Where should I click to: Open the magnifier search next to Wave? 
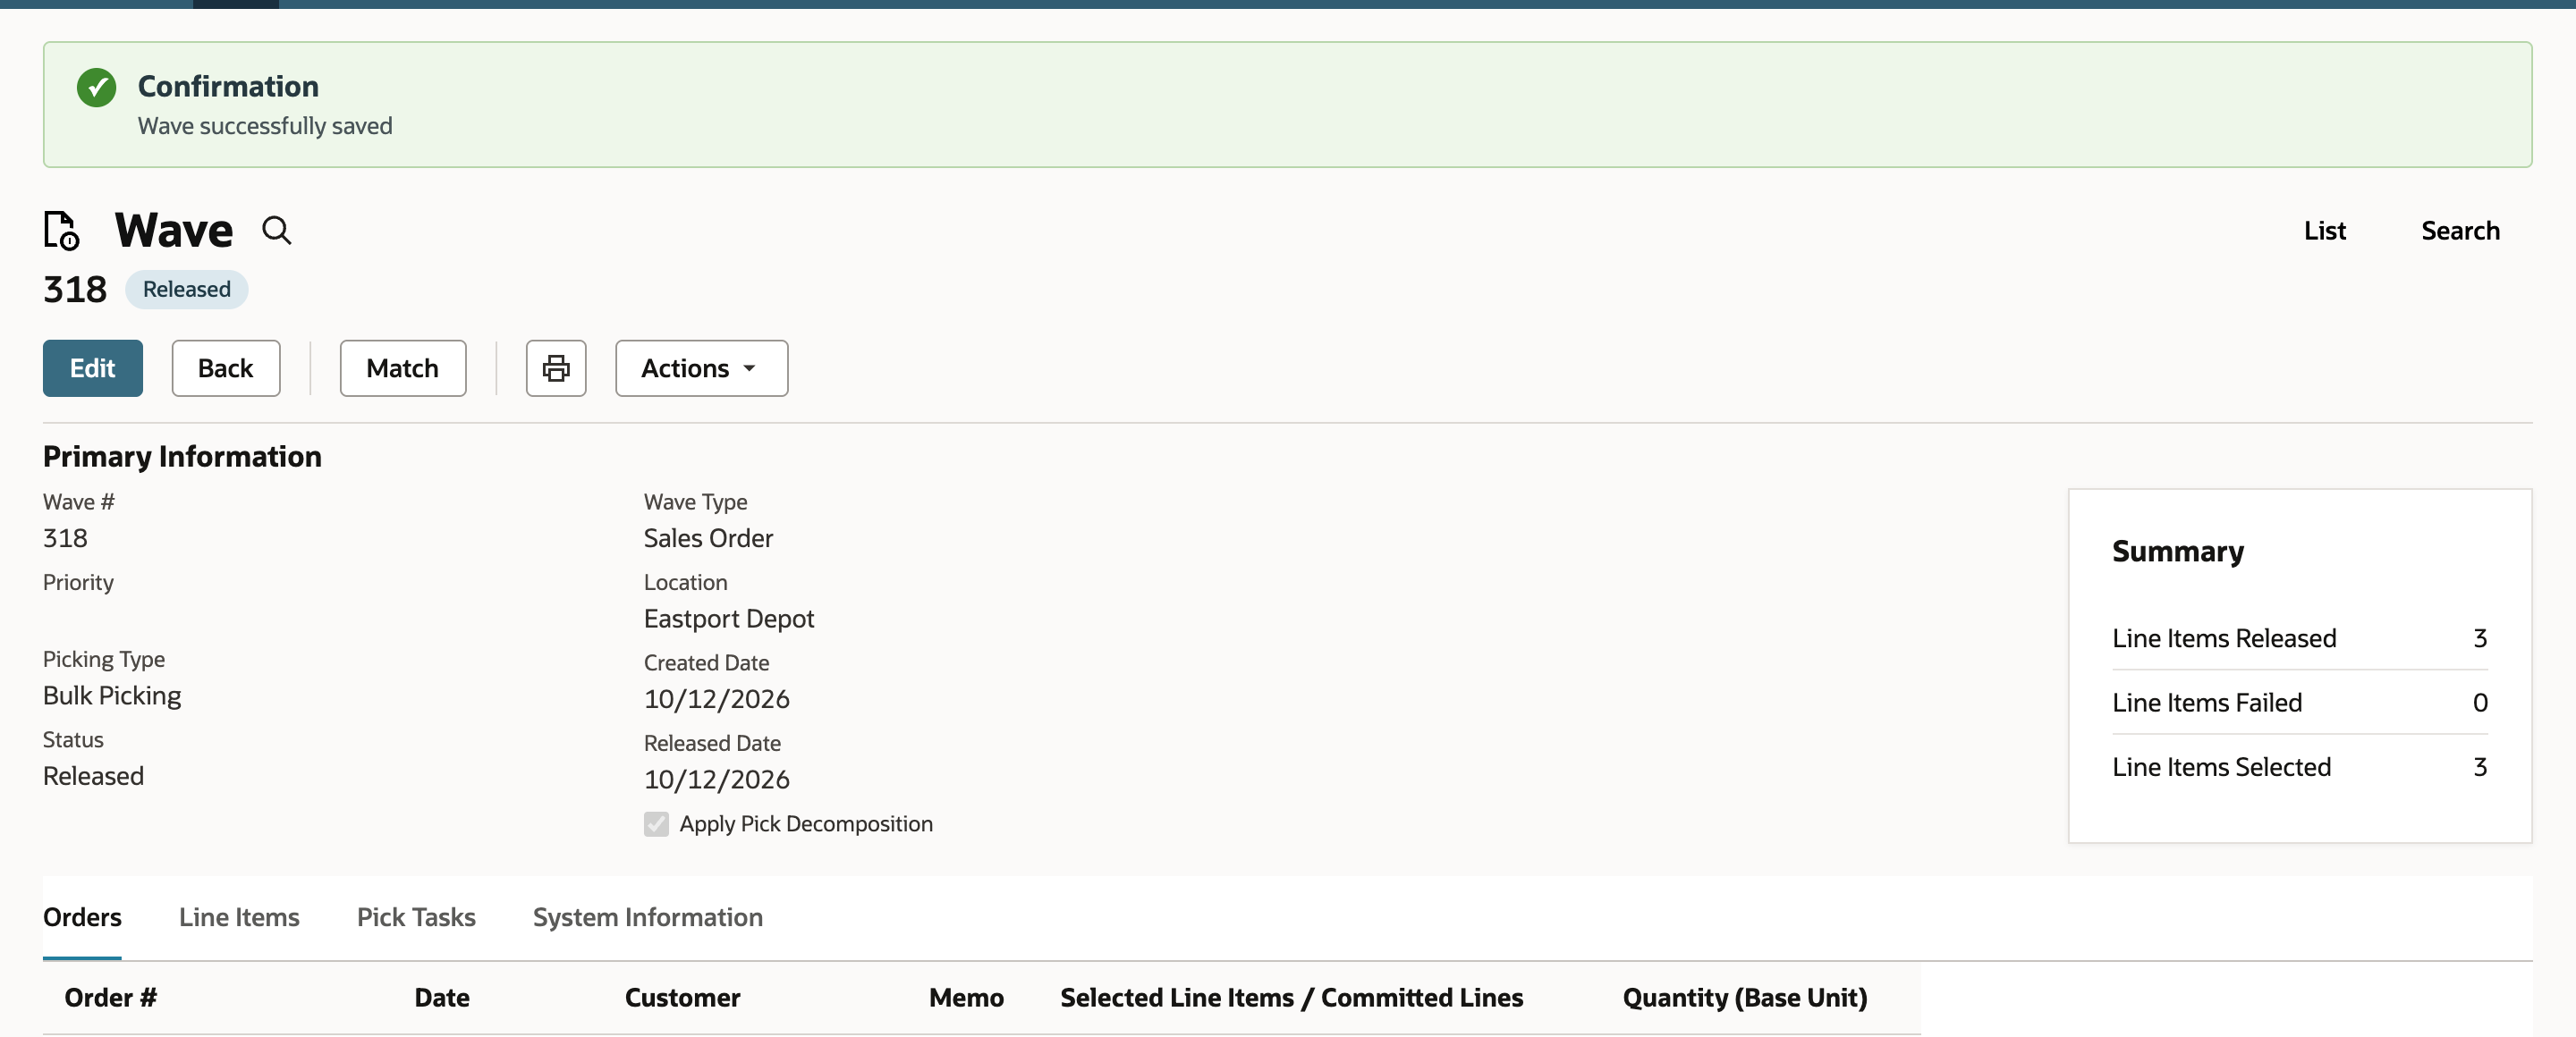277,231
